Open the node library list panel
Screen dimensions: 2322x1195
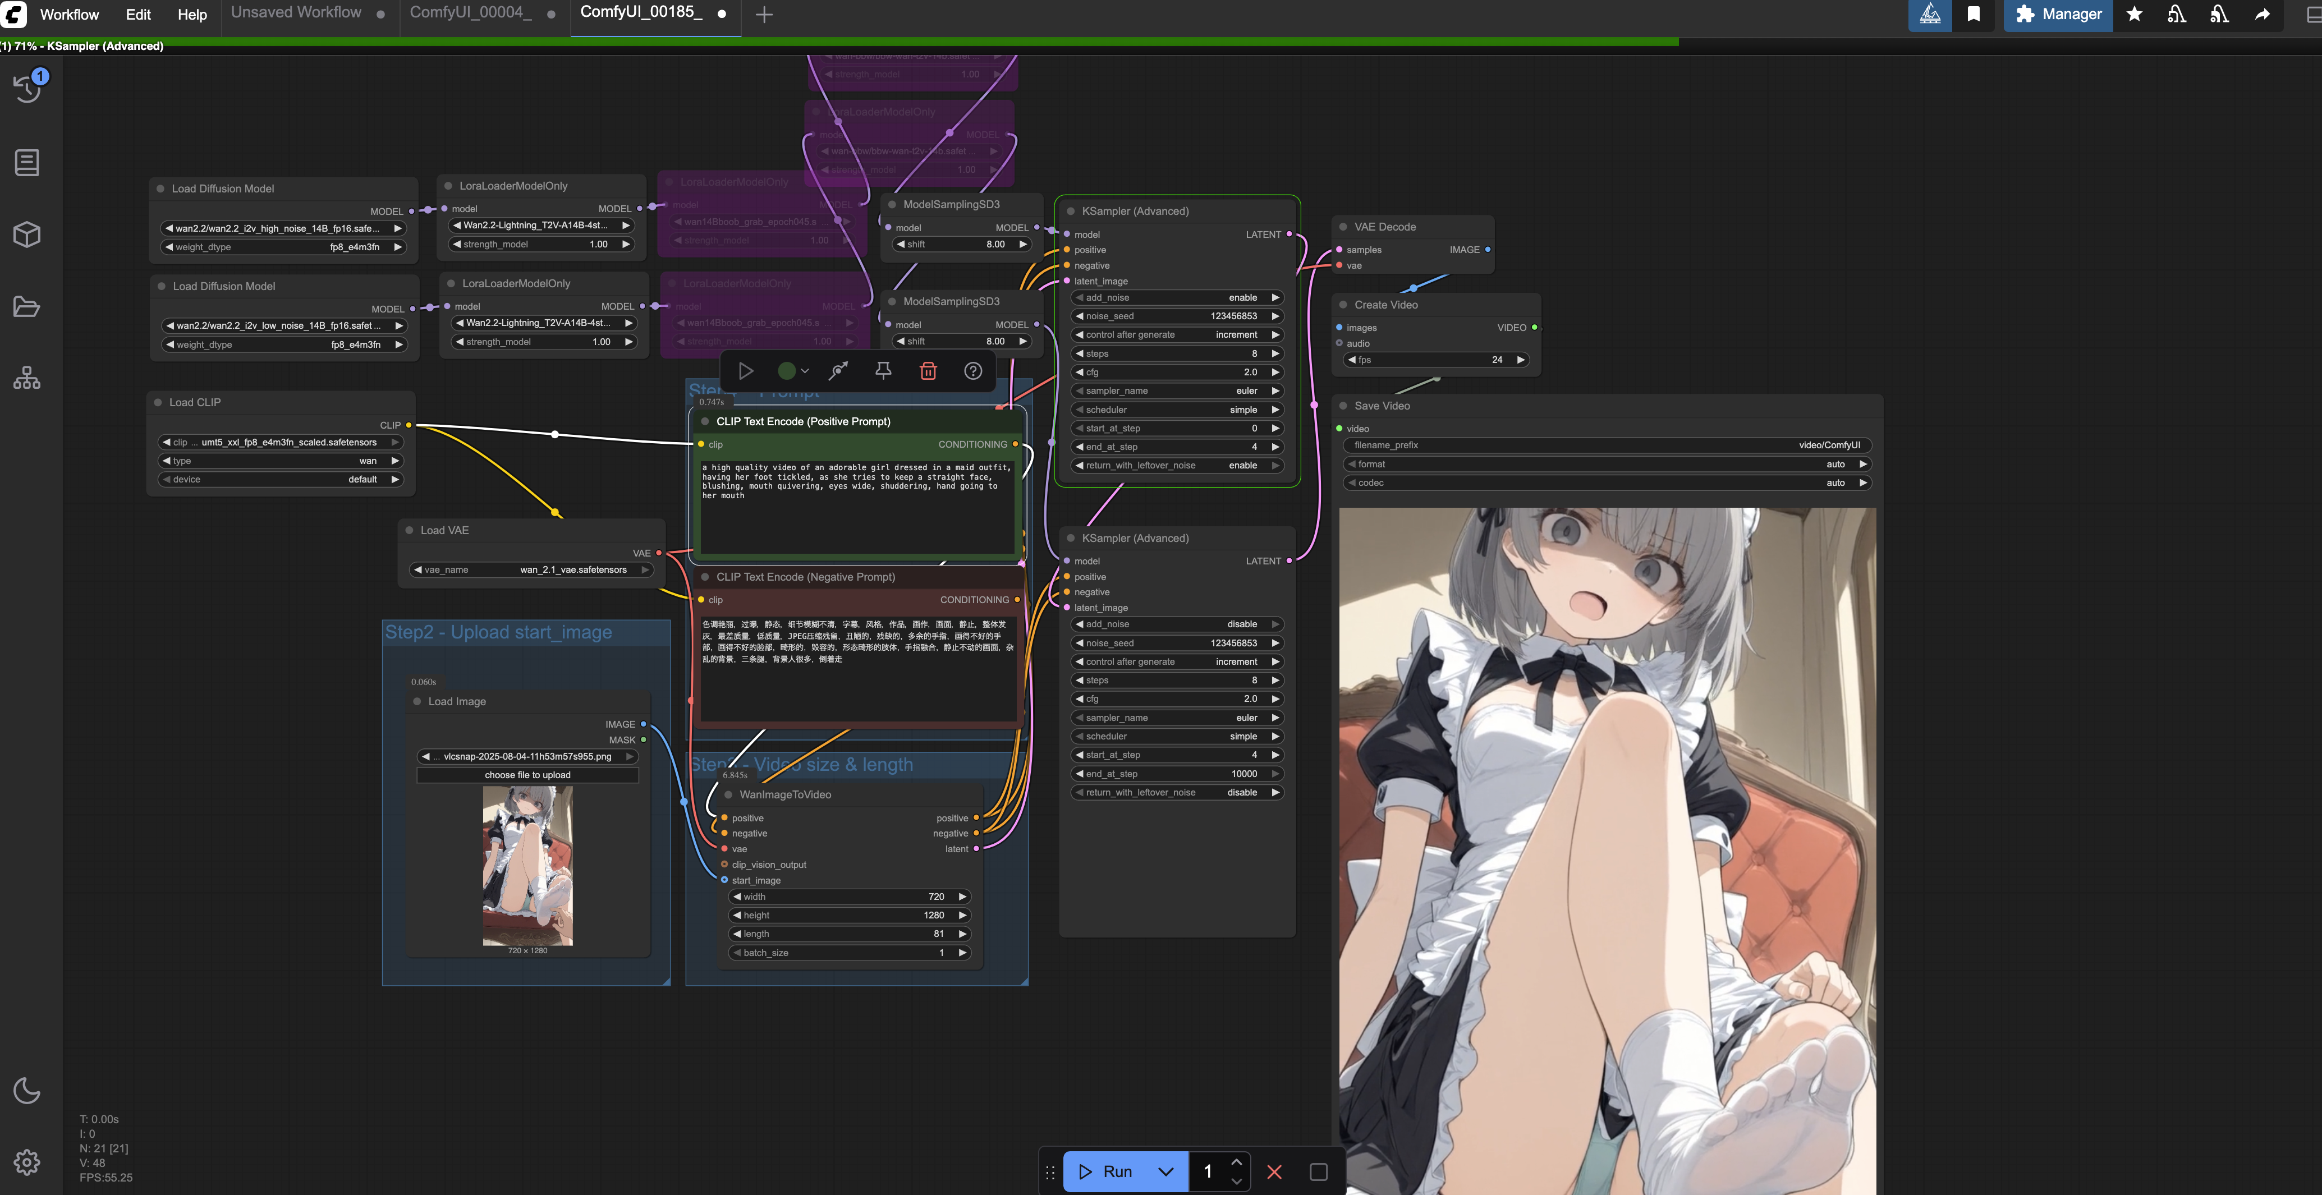click(x=27, y=162)
